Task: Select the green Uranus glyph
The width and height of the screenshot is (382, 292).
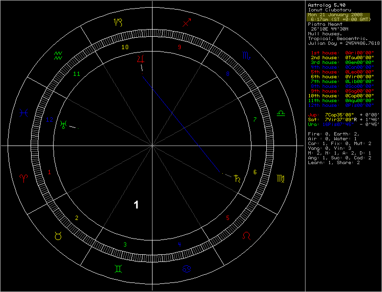Action: 63,125
